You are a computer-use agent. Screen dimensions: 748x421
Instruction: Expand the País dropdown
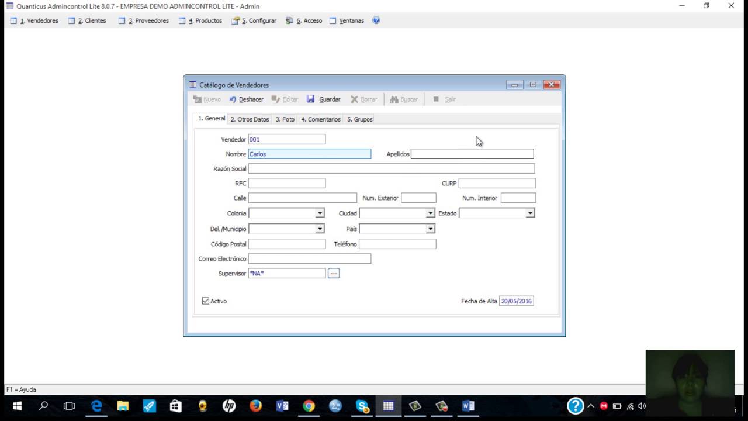[x=431, y=229]
